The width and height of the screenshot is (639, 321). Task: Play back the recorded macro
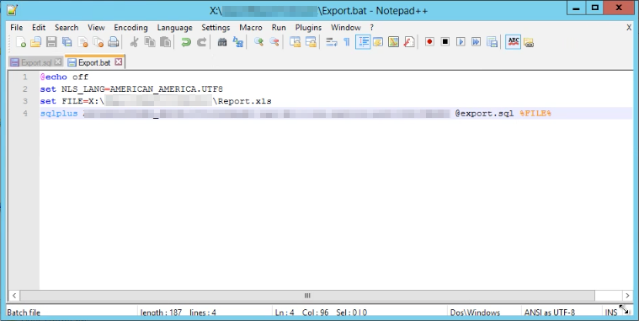[x=461, y=42]
